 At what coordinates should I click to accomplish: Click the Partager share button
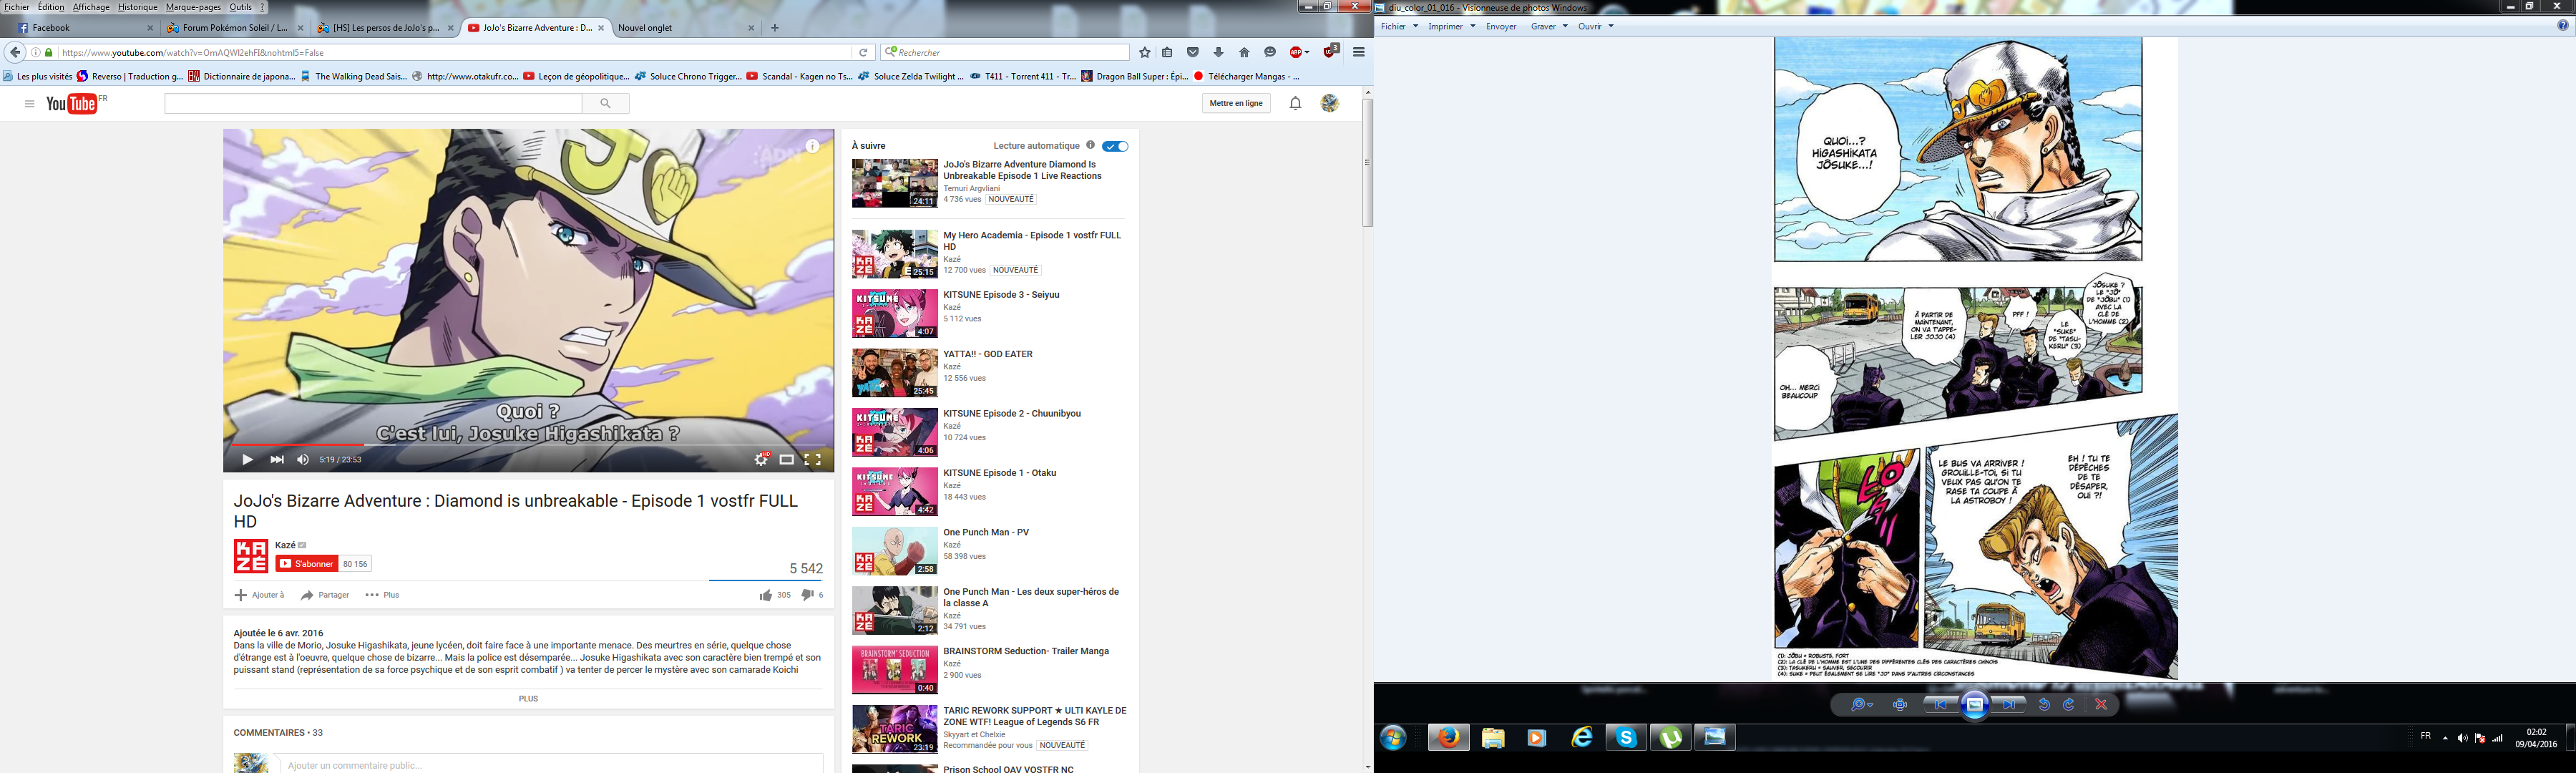point(325,595)
